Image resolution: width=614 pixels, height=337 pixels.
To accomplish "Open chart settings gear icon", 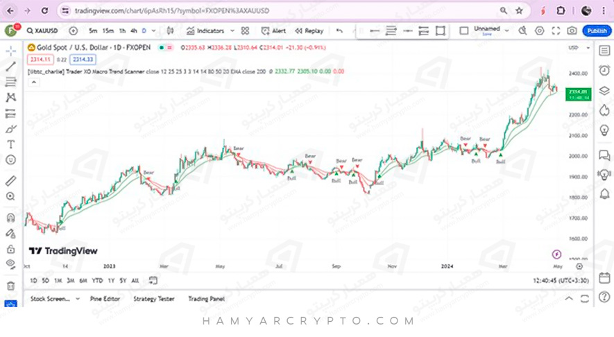I will 540,31.
